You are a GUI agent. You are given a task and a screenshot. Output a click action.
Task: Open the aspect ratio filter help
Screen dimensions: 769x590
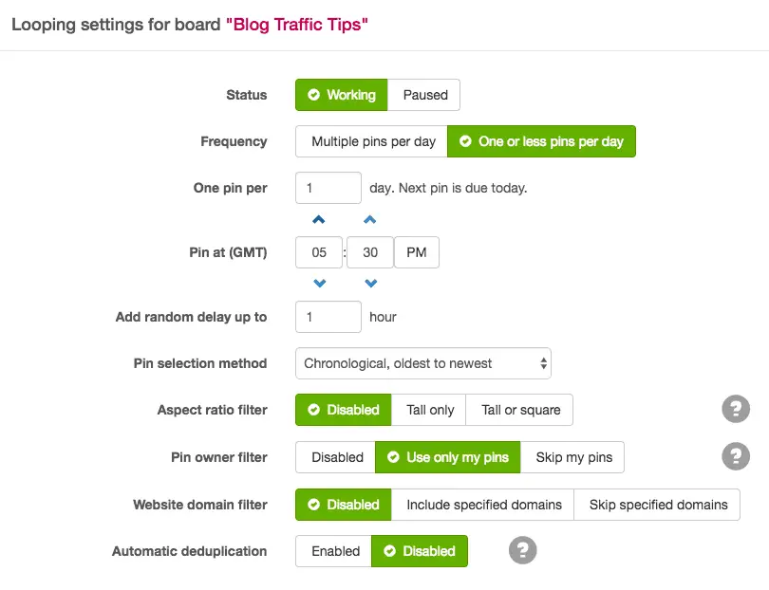pyautogui.click(x=736, y=409)
